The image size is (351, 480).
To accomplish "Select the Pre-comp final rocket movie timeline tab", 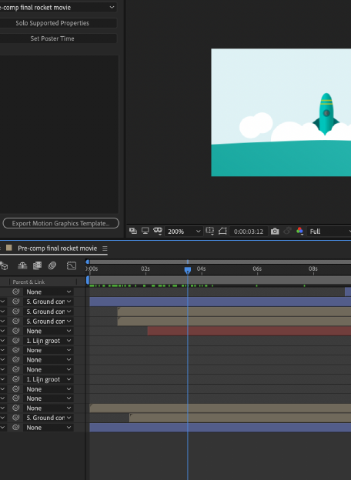I will pos(57,248).
